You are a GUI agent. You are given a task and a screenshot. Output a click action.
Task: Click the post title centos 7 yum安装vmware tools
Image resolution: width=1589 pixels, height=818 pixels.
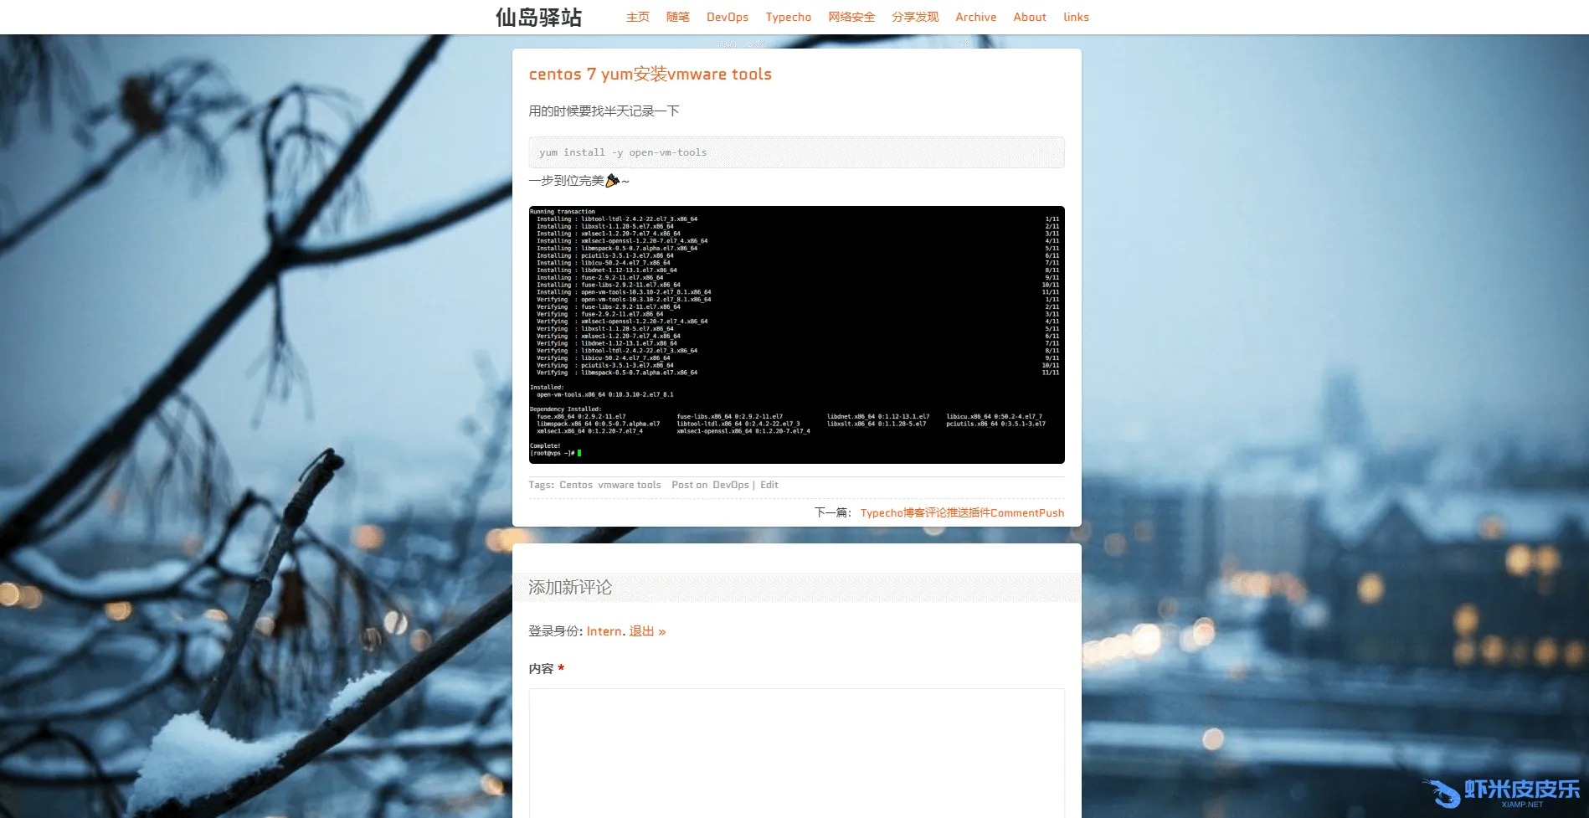[x=650, y=75]
